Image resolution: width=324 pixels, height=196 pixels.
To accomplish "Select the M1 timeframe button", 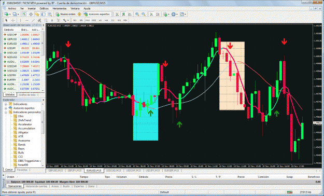I will click(x=75, y=20).
